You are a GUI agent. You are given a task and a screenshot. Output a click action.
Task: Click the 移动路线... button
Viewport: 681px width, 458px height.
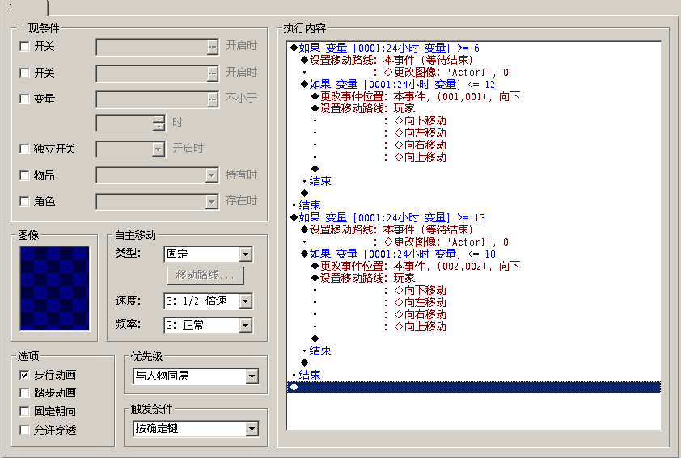pos(205,275)
